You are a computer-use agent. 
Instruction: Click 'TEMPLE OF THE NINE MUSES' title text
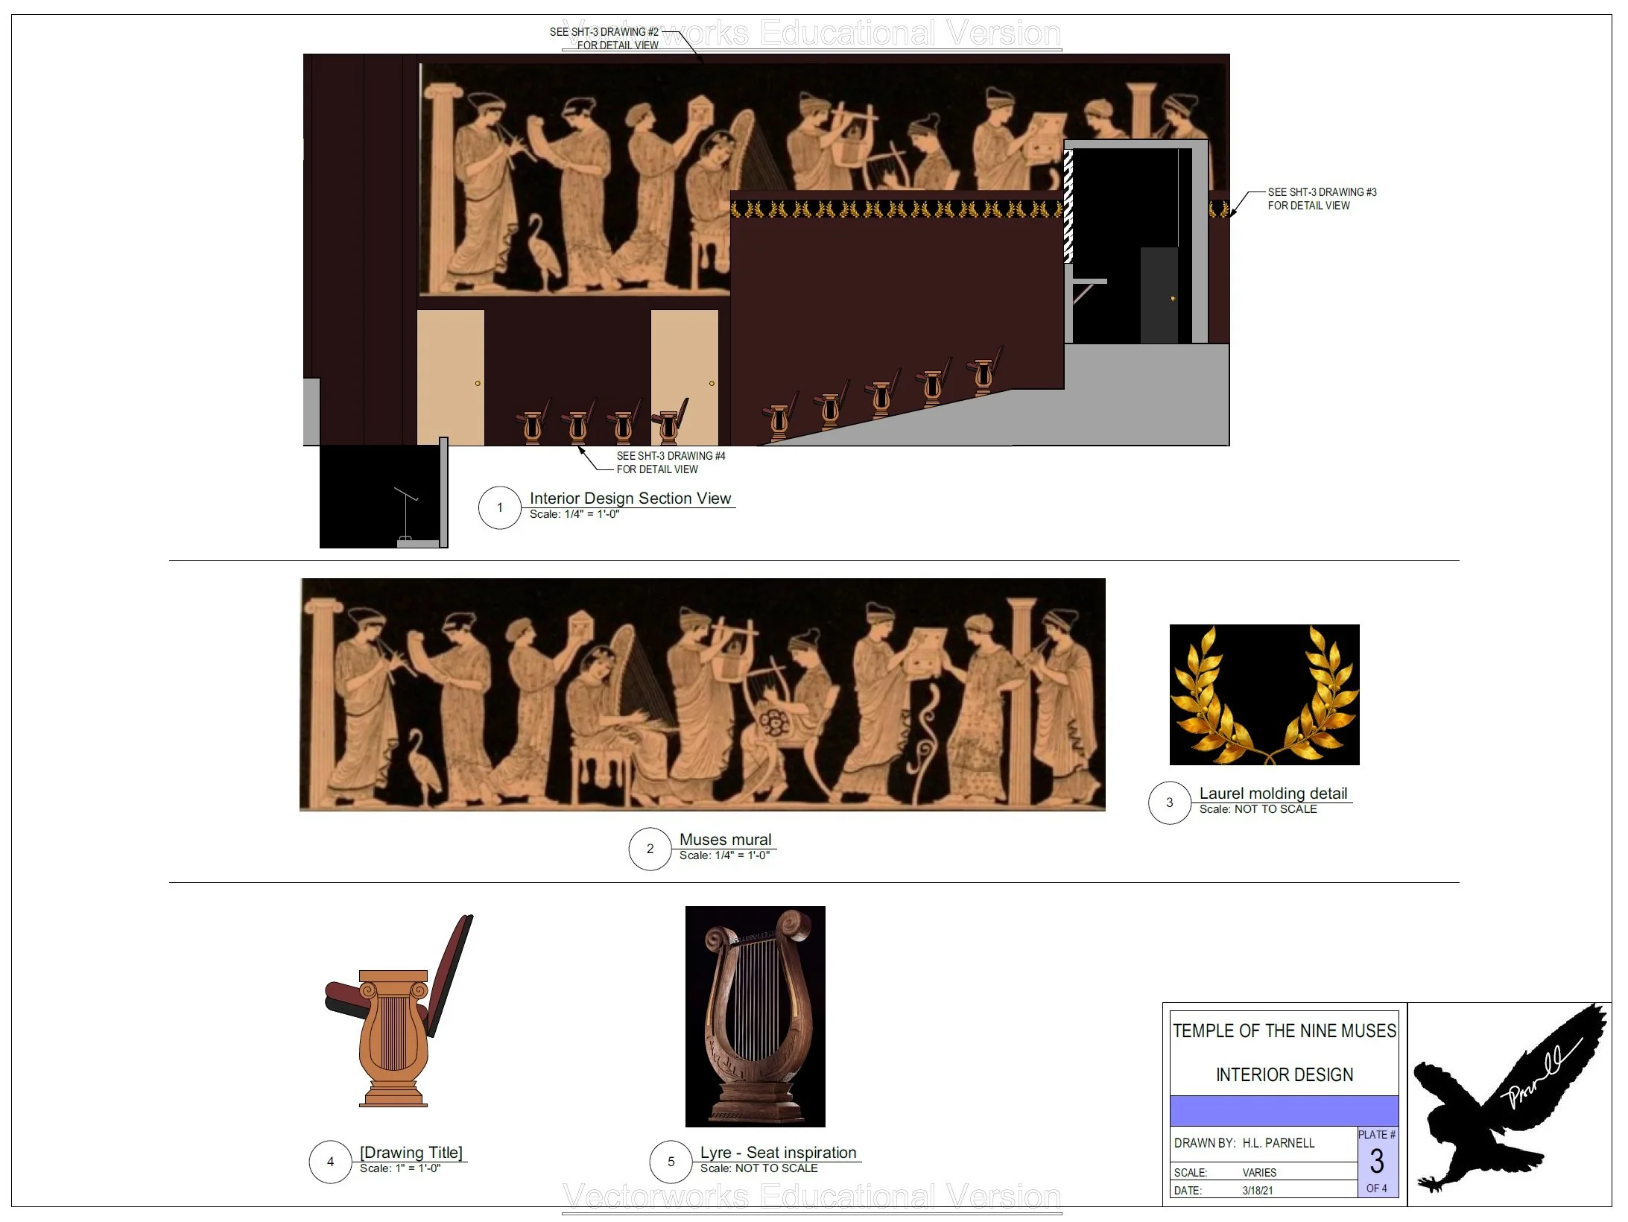click(1284, 1031)
